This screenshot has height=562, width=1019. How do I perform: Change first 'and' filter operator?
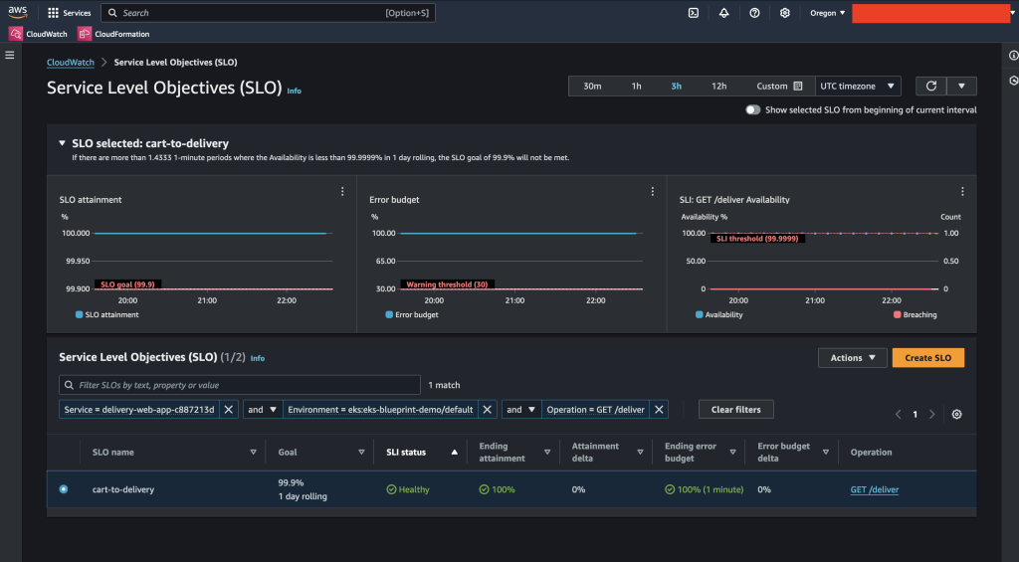point(263,410)
